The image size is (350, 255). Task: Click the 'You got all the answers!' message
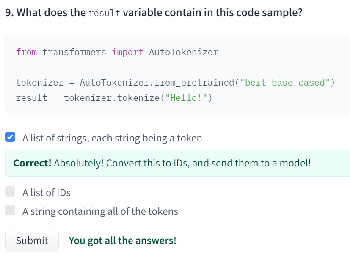pyautogui.click(x=122, y=241)
